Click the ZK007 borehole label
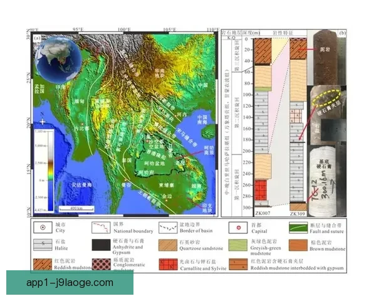Screen dimensions: 376x301 (x=263, y=213)
